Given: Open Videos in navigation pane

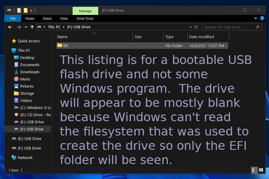Looking at the screenshot, I should (x=26, y=100).
